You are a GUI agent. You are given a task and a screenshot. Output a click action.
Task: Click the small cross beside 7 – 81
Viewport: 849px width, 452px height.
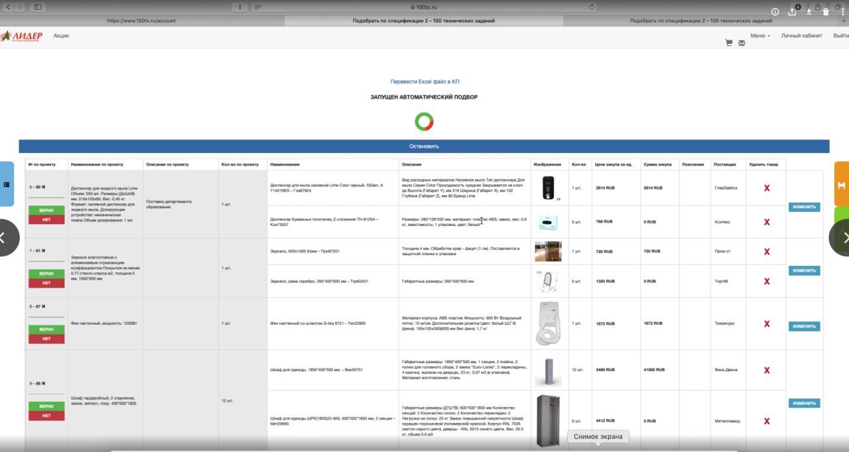tap(44, 251)
